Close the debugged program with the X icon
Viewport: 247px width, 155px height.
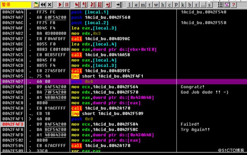click(x=50, y=5)
